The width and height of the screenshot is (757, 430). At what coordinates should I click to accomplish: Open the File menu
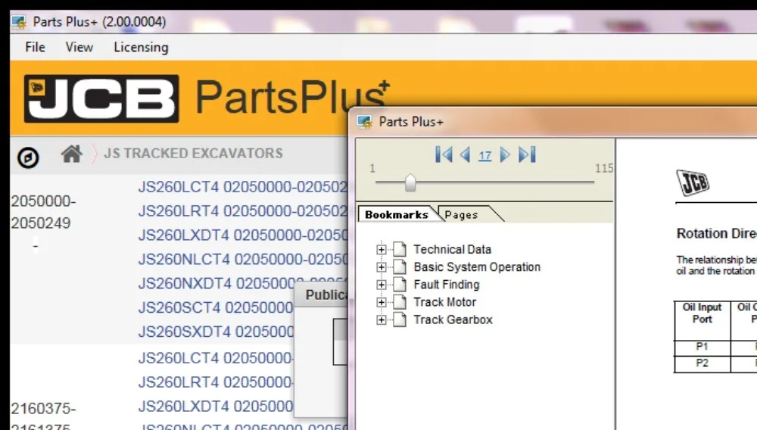coord(35,47)
